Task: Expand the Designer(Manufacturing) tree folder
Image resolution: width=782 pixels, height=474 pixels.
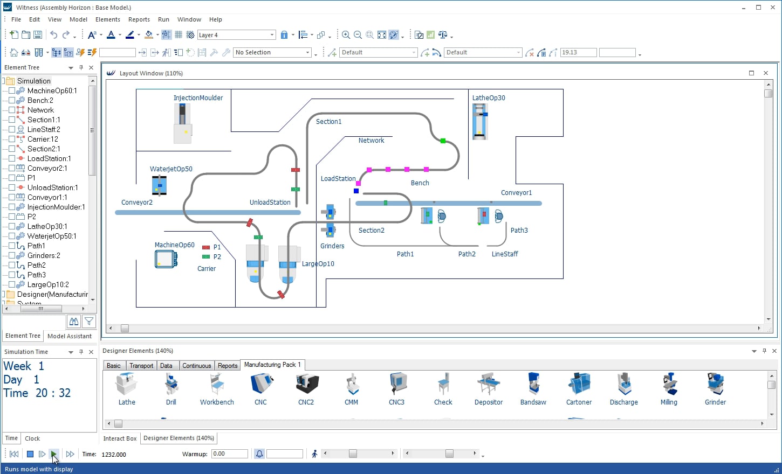Action: pos(4,294)
